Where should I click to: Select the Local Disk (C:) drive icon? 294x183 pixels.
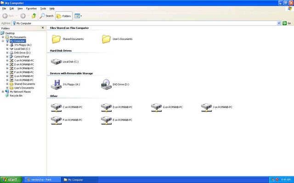pyautogui.click(x=56, y=62)
